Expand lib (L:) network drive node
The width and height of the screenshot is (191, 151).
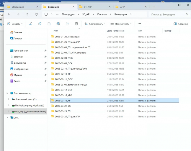point(9,105)
